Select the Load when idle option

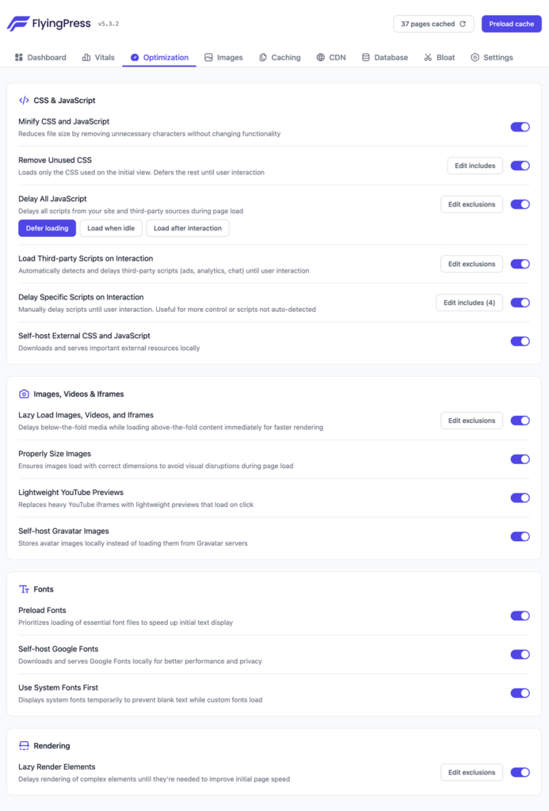(x=111, y=228)
